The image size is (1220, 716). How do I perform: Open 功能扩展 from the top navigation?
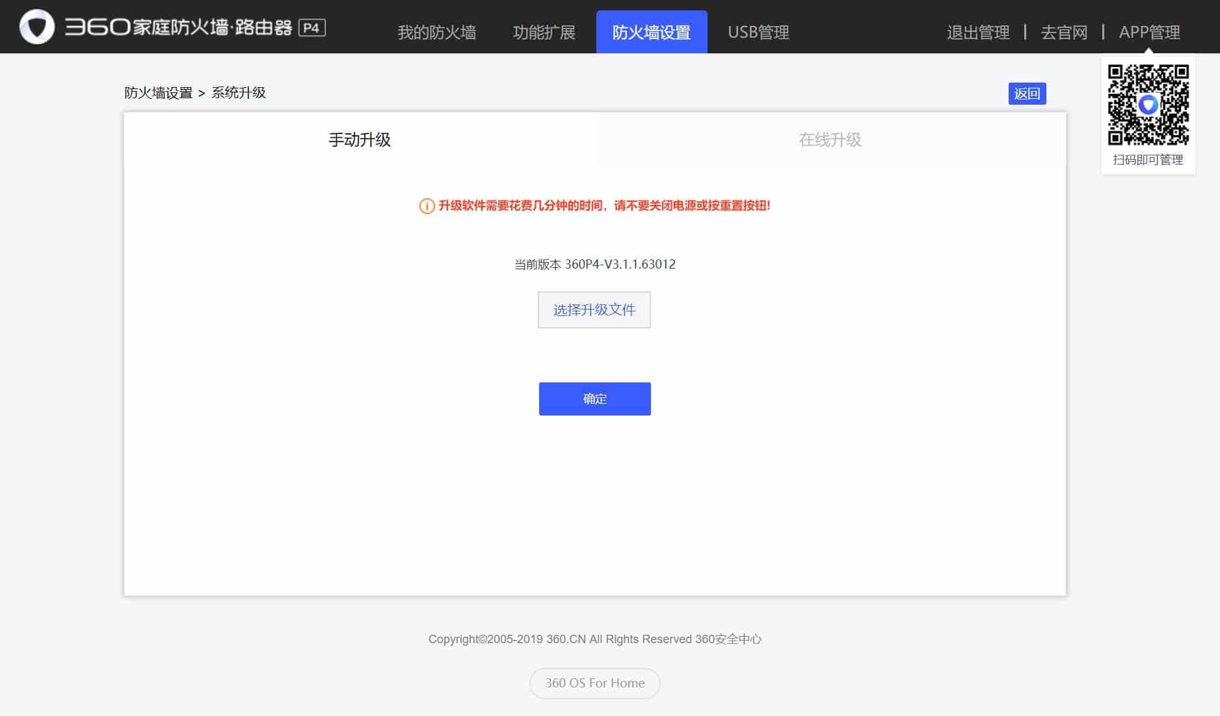point(544,32)
